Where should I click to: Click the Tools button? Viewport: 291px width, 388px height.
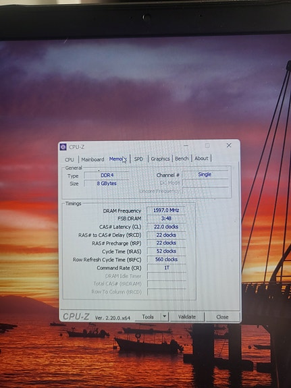click(148, 316)
